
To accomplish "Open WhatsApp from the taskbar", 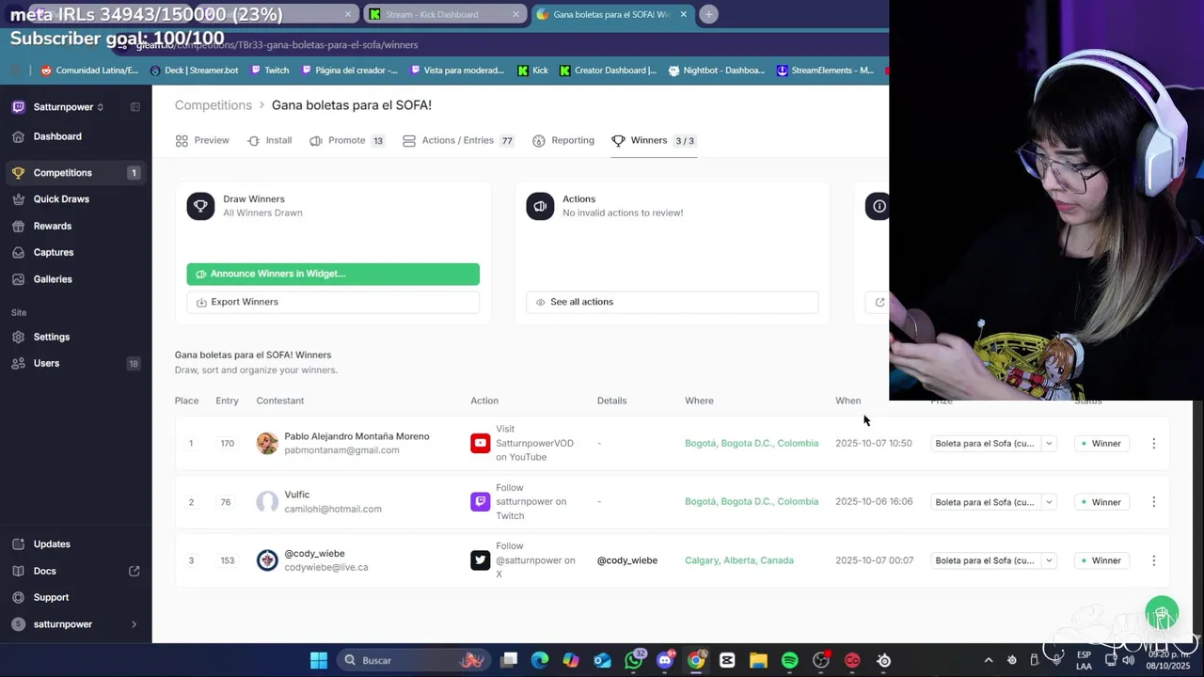I will (x=634, y=660).
